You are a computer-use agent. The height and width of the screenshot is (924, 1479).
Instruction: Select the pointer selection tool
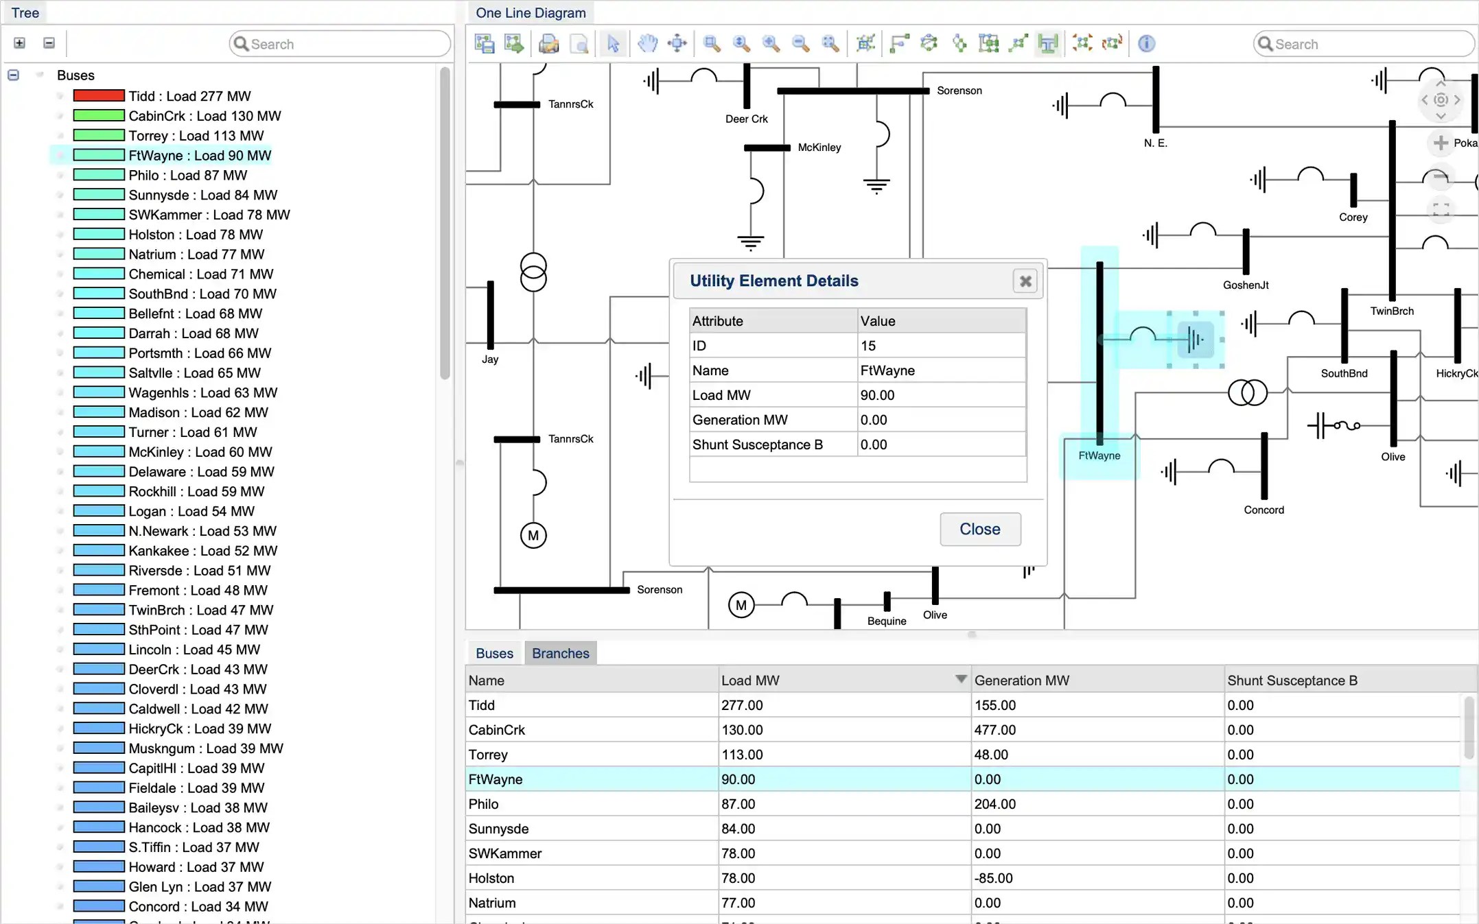click(x=613, y=44)
